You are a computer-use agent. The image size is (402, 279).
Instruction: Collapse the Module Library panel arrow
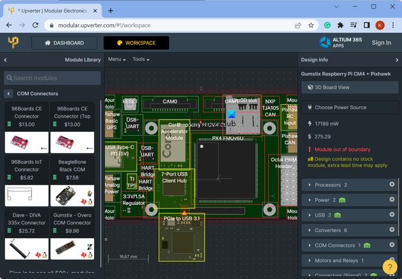click(x=5, y=60)
